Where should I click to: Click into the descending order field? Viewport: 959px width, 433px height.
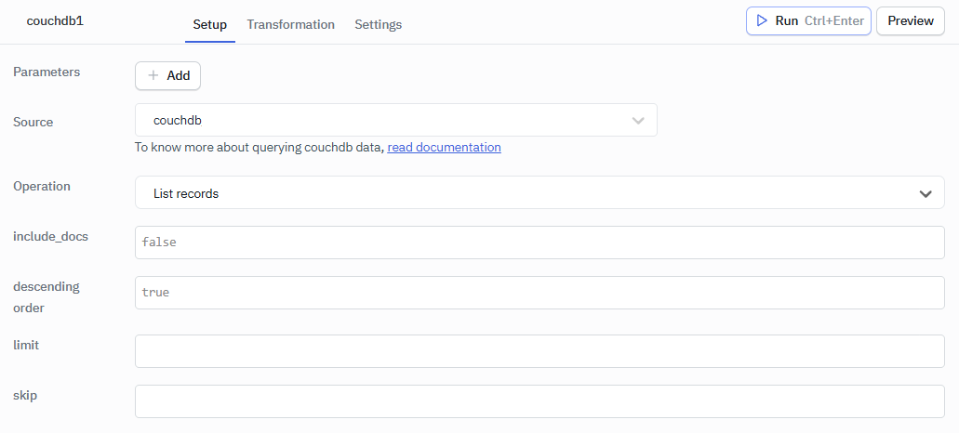[539, 293]
